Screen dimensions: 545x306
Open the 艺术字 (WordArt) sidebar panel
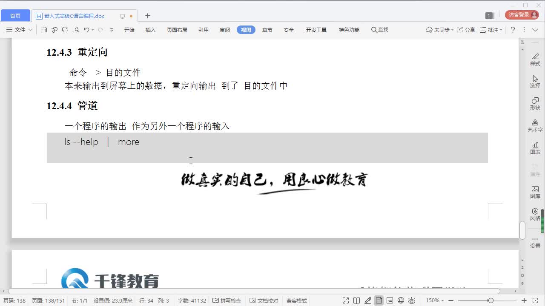535,126
